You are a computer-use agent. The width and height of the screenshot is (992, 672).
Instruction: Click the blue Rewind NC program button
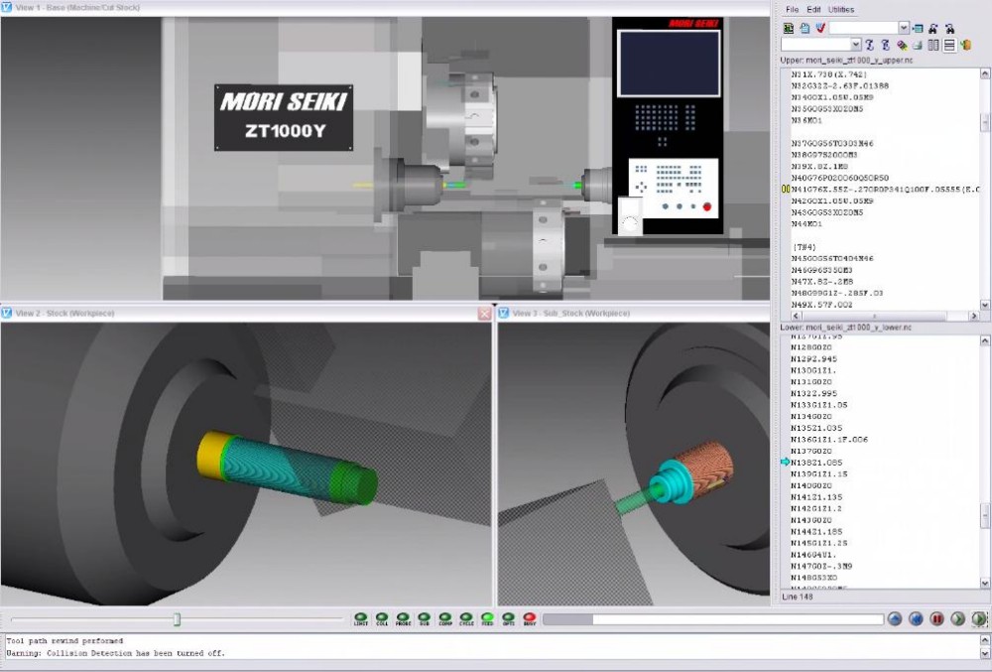(916, 618)
